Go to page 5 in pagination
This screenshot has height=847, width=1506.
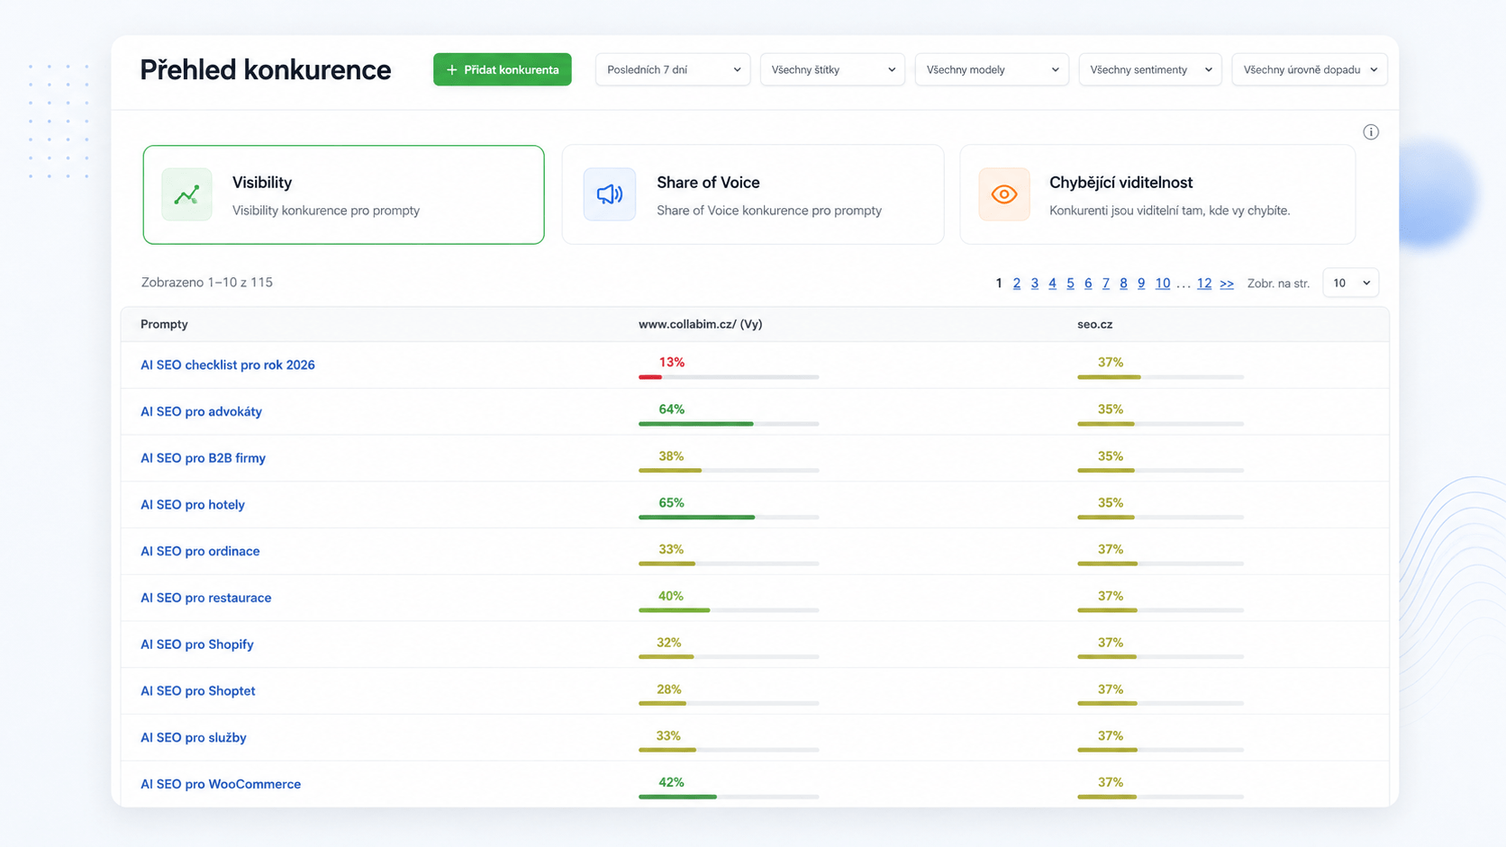1070,284
